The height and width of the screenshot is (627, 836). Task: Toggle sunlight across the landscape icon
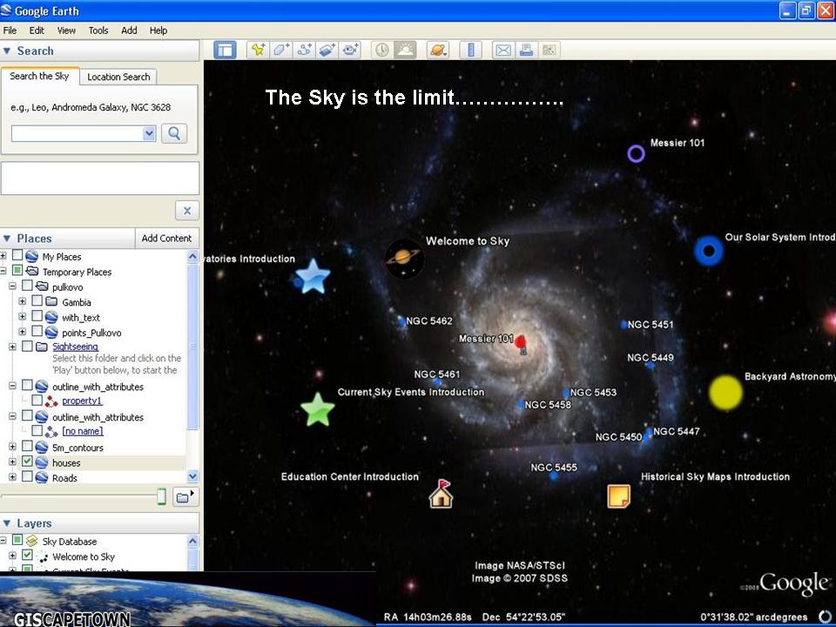click(x=405, y=51)
